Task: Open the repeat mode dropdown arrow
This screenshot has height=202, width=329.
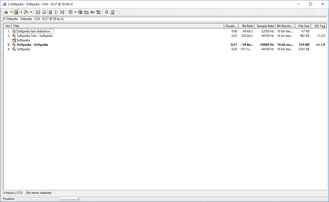Action: coord(75,12)
